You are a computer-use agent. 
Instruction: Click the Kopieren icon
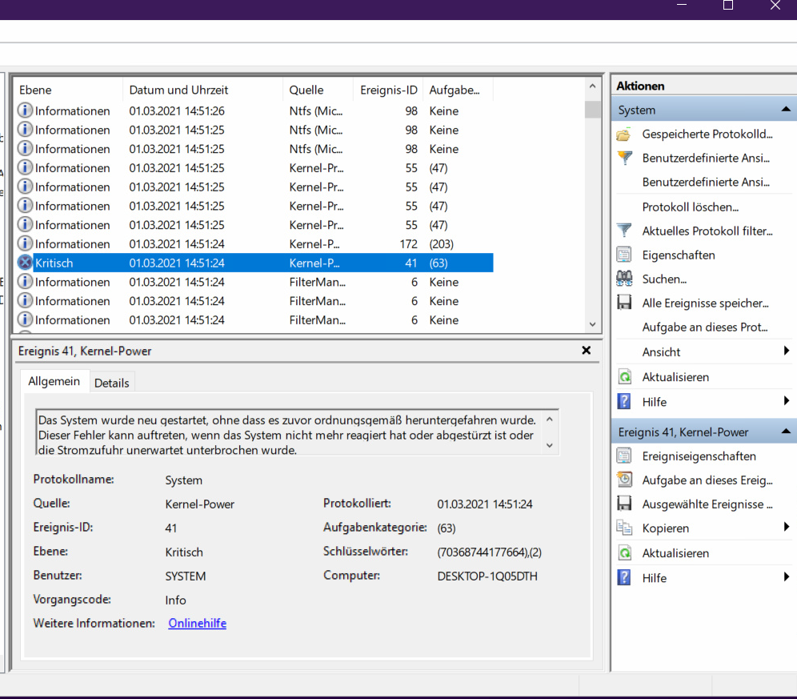[x=623, y=528]
